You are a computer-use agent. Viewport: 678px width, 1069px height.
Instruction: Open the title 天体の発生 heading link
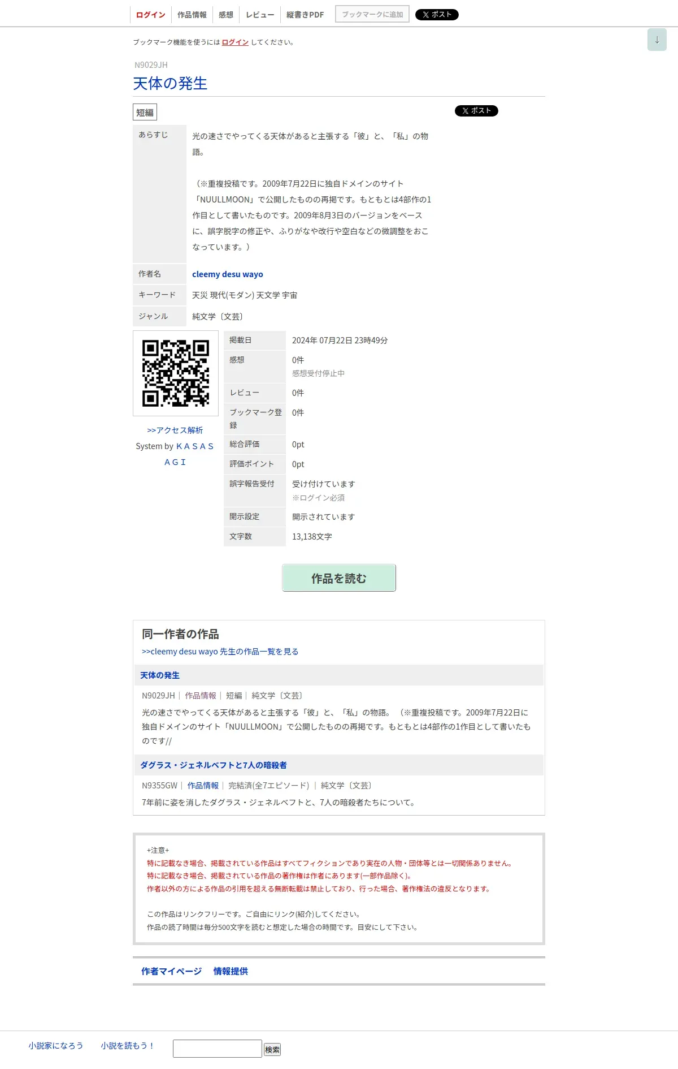[170, 84]
